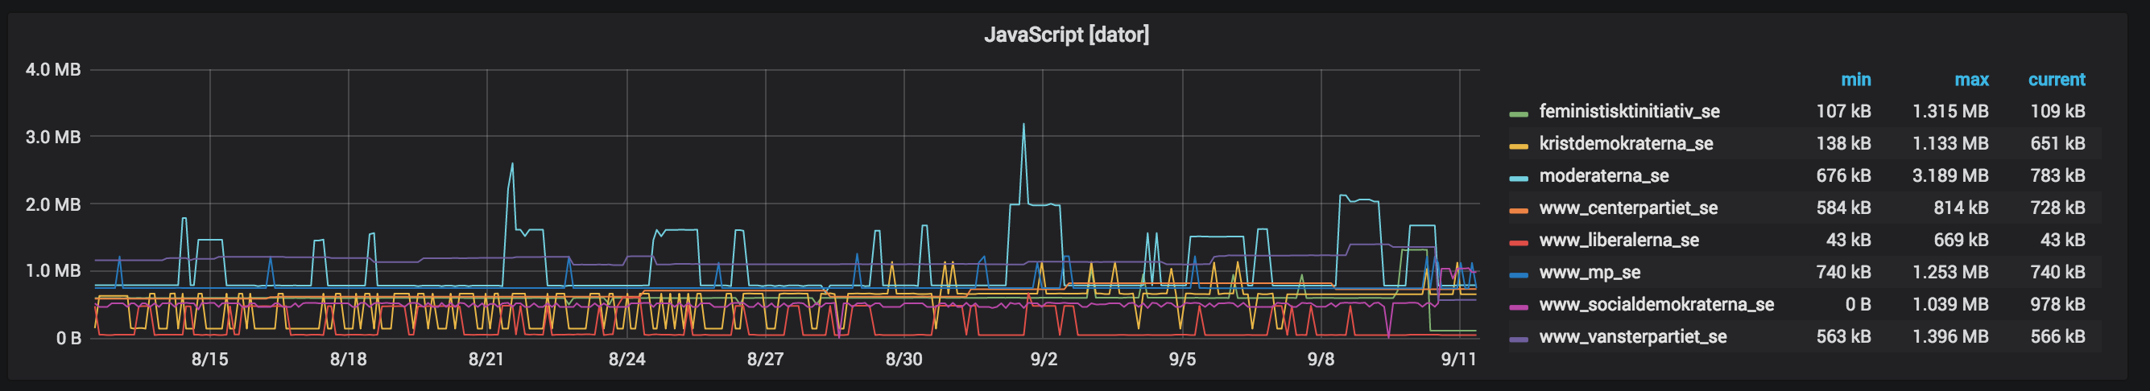Screen dimensions: 2150x391
Task: Toggle www_centerpartiet_se series in legend
Action: point(1628,208)
